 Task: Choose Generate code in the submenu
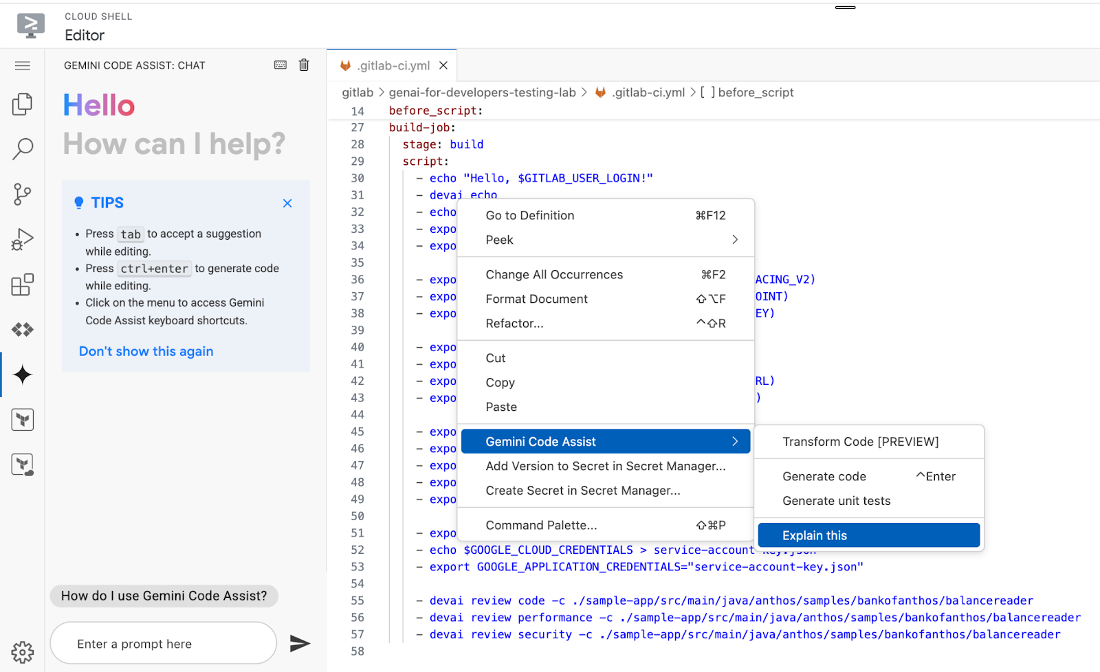[x=869, y=477]
